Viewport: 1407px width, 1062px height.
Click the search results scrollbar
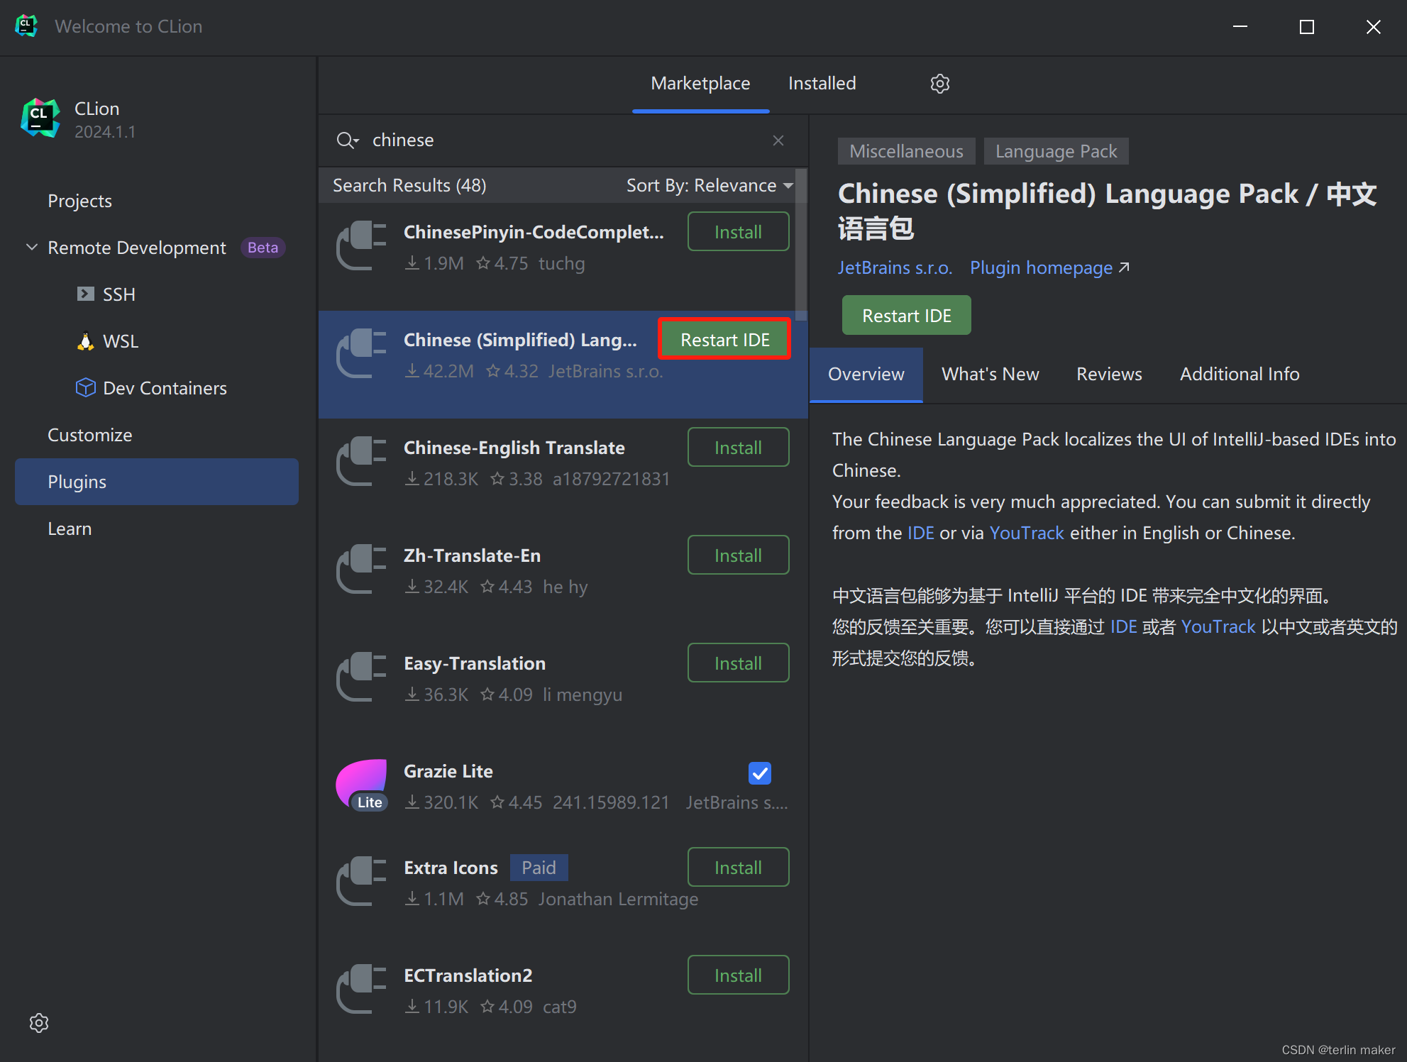[x=801, y=245]
